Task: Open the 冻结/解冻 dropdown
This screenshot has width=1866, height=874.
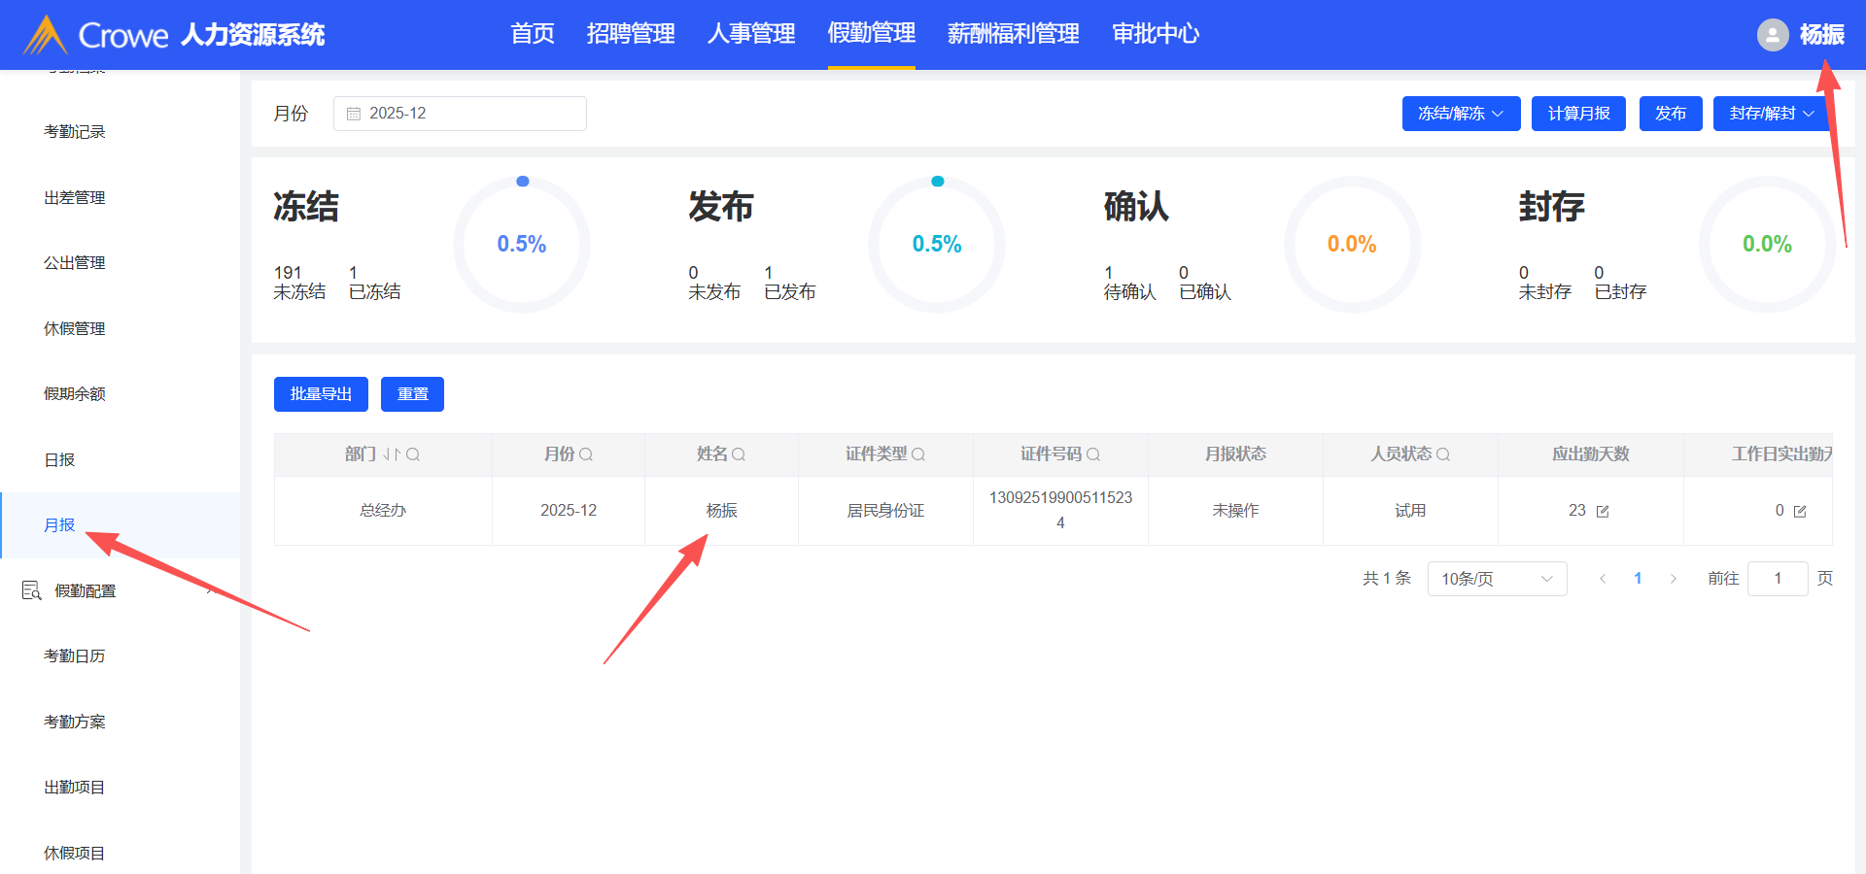Action: [x=1461, y=114]
